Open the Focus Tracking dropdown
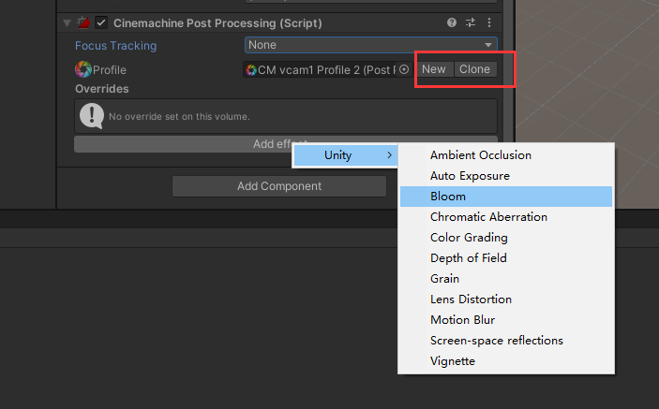 pyautogui.click(x=370, y=45)
